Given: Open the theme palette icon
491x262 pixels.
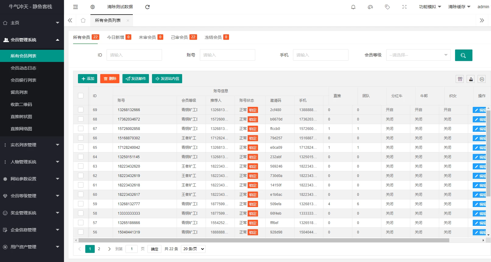Looking at the screenshot, I should [370, 7].
